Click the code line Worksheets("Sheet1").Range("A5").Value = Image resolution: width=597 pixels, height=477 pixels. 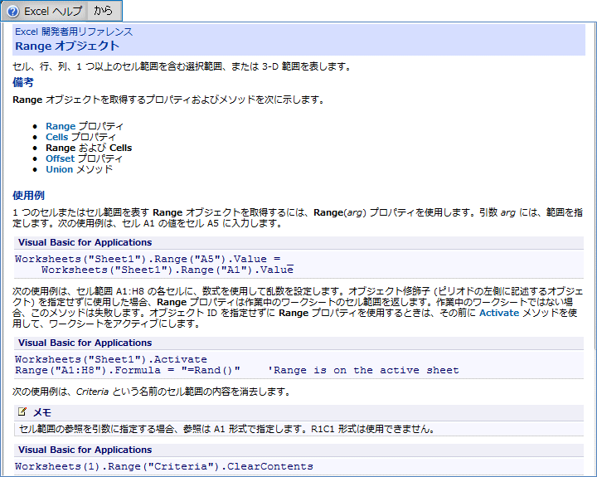[148, 259]
